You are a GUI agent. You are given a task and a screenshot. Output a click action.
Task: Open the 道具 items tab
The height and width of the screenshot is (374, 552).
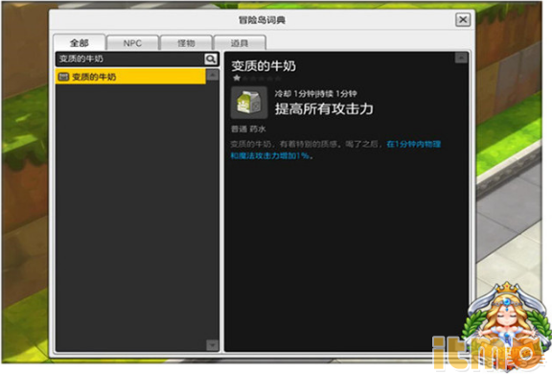tap(240, 43)
